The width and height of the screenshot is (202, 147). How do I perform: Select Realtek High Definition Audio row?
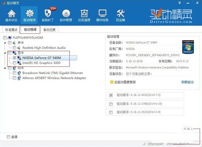[x=44, y=48]
